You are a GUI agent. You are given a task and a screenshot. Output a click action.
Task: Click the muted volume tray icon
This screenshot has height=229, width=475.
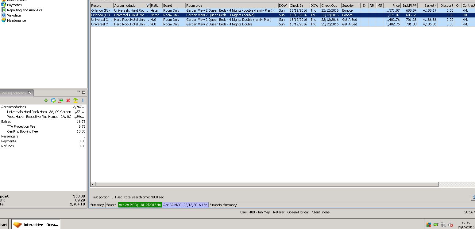(x=450, y=225)
